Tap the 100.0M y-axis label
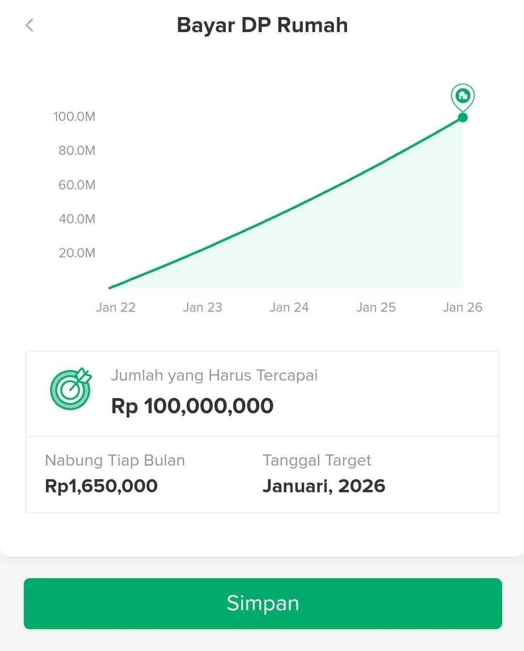 [x=74, y=117]
